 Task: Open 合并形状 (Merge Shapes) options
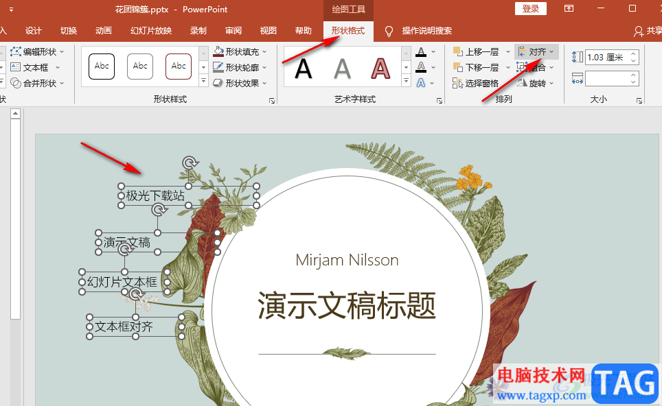[37, 83]
